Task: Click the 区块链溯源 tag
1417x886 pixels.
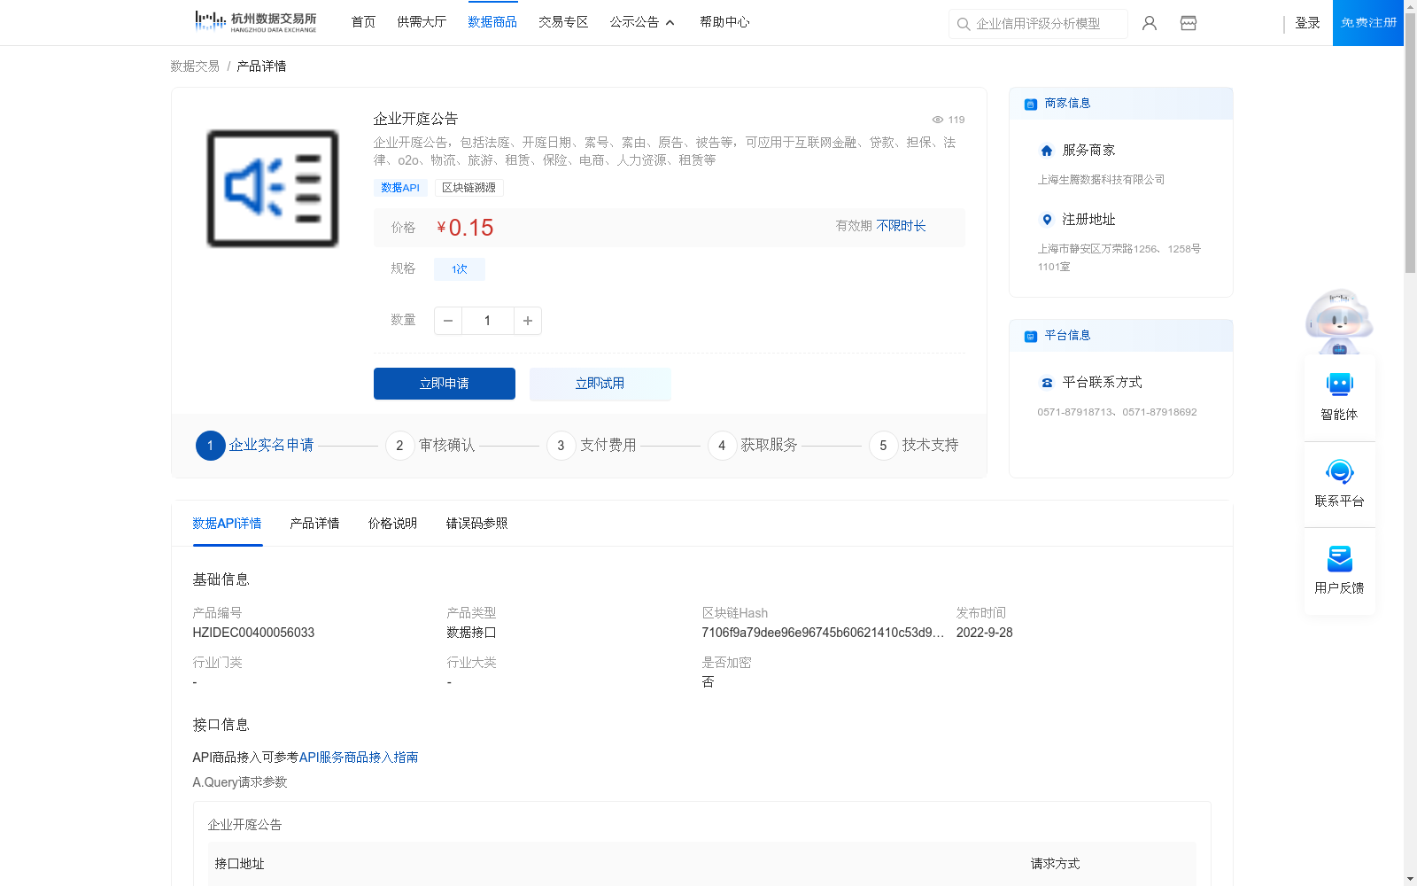Action: [x=468, y=188]
